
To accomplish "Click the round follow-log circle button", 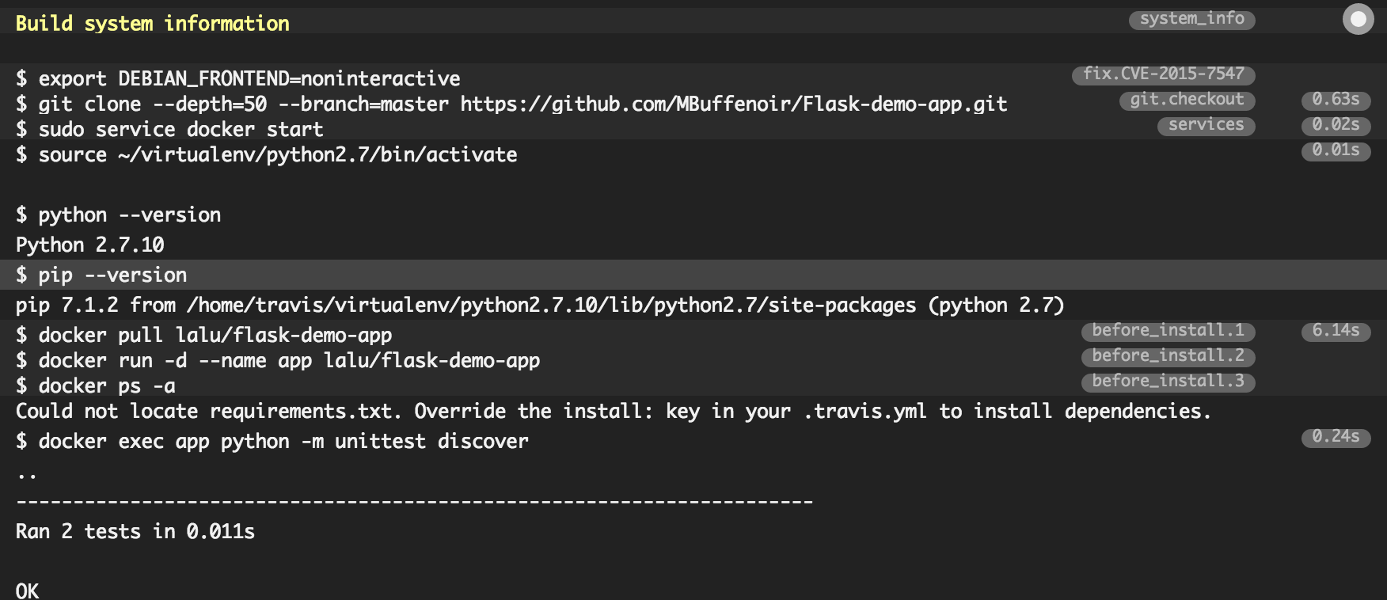I will [x=1358, y=19].
